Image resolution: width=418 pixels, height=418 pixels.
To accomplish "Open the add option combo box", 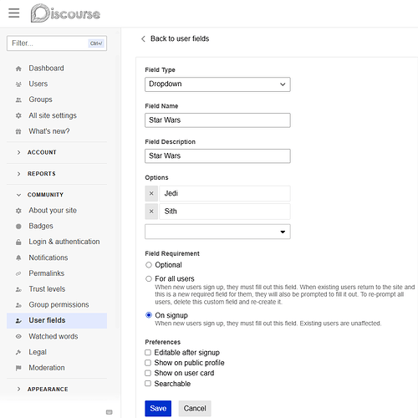I will click(217, 232).
